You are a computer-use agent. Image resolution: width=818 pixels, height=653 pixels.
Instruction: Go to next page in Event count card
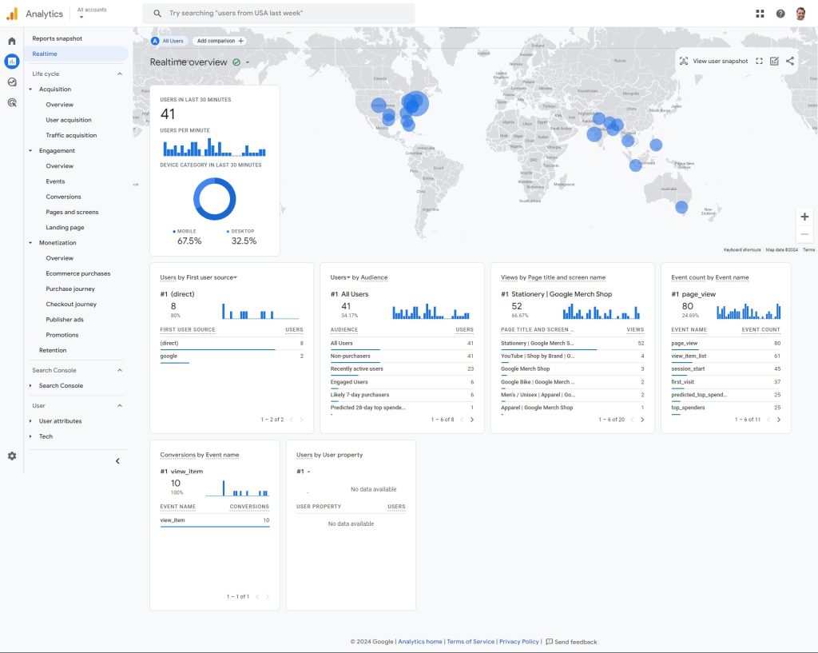coord(778,420)
